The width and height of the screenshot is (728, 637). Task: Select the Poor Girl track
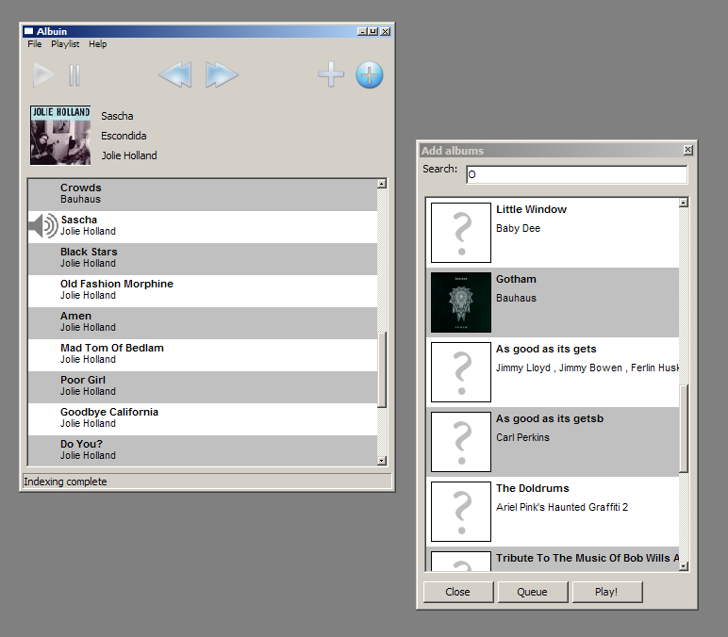click(203, 387)
